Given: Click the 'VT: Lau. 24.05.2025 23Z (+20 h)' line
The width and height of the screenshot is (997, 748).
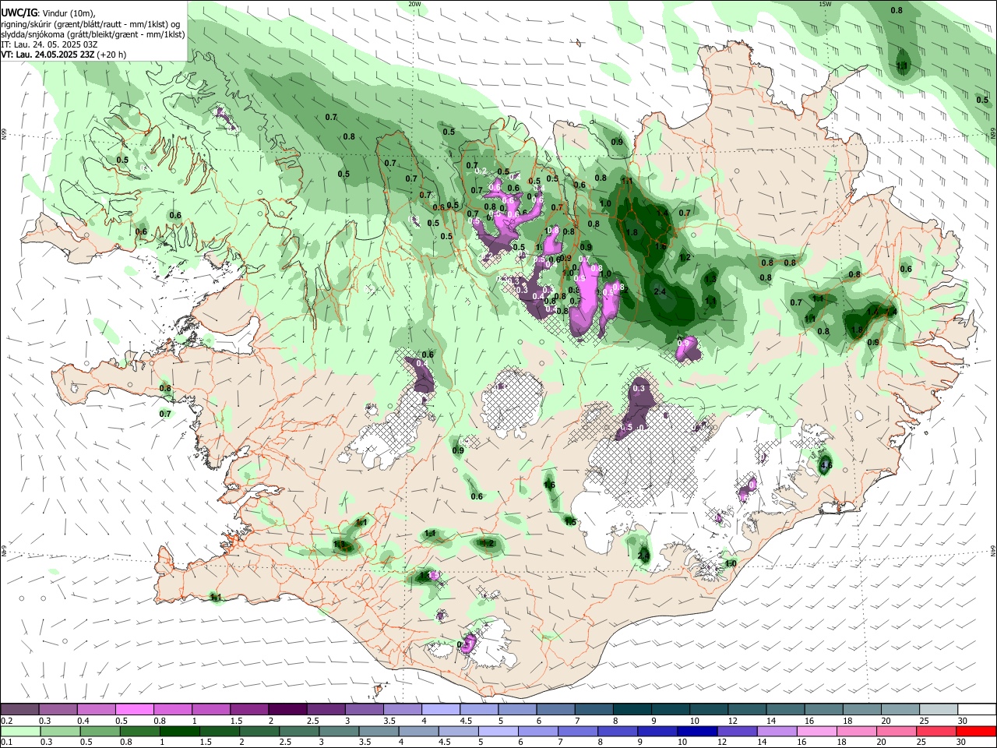Looking at the screenshot, I should [63, 55].
